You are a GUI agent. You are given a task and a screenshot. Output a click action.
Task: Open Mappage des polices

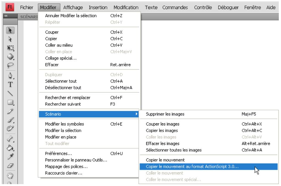tap(89, 166)
